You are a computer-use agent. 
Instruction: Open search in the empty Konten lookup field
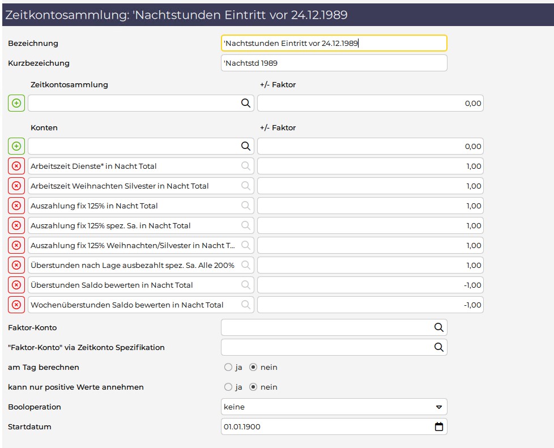245,146
